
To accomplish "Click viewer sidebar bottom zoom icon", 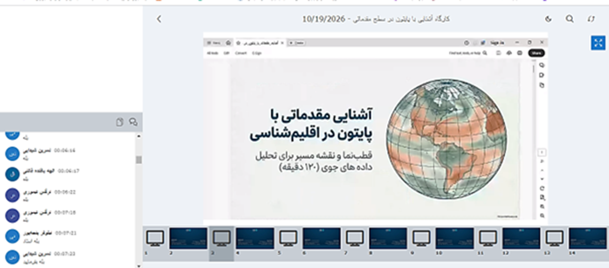I will pyautogui.click(x=542, y=216).
